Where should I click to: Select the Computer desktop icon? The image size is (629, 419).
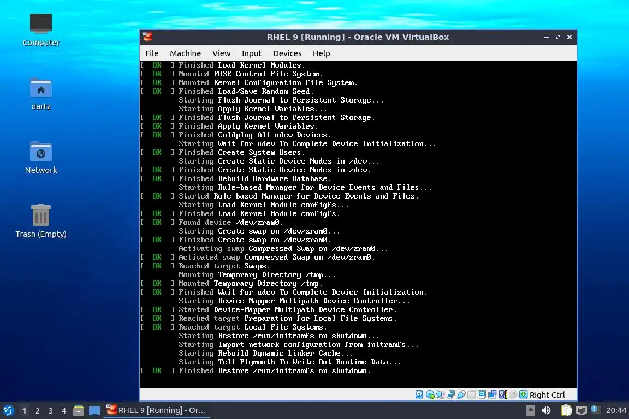point(41,30)
